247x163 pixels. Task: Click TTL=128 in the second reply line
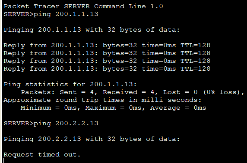[x=195, y=53]
